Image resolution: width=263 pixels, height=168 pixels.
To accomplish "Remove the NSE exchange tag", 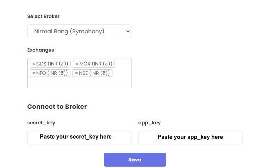I will pyautogui.click(x=76, y=73).
